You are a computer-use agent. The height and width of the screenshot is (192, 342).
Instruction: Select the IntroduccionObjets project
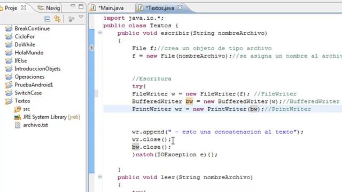click(37, 69)
